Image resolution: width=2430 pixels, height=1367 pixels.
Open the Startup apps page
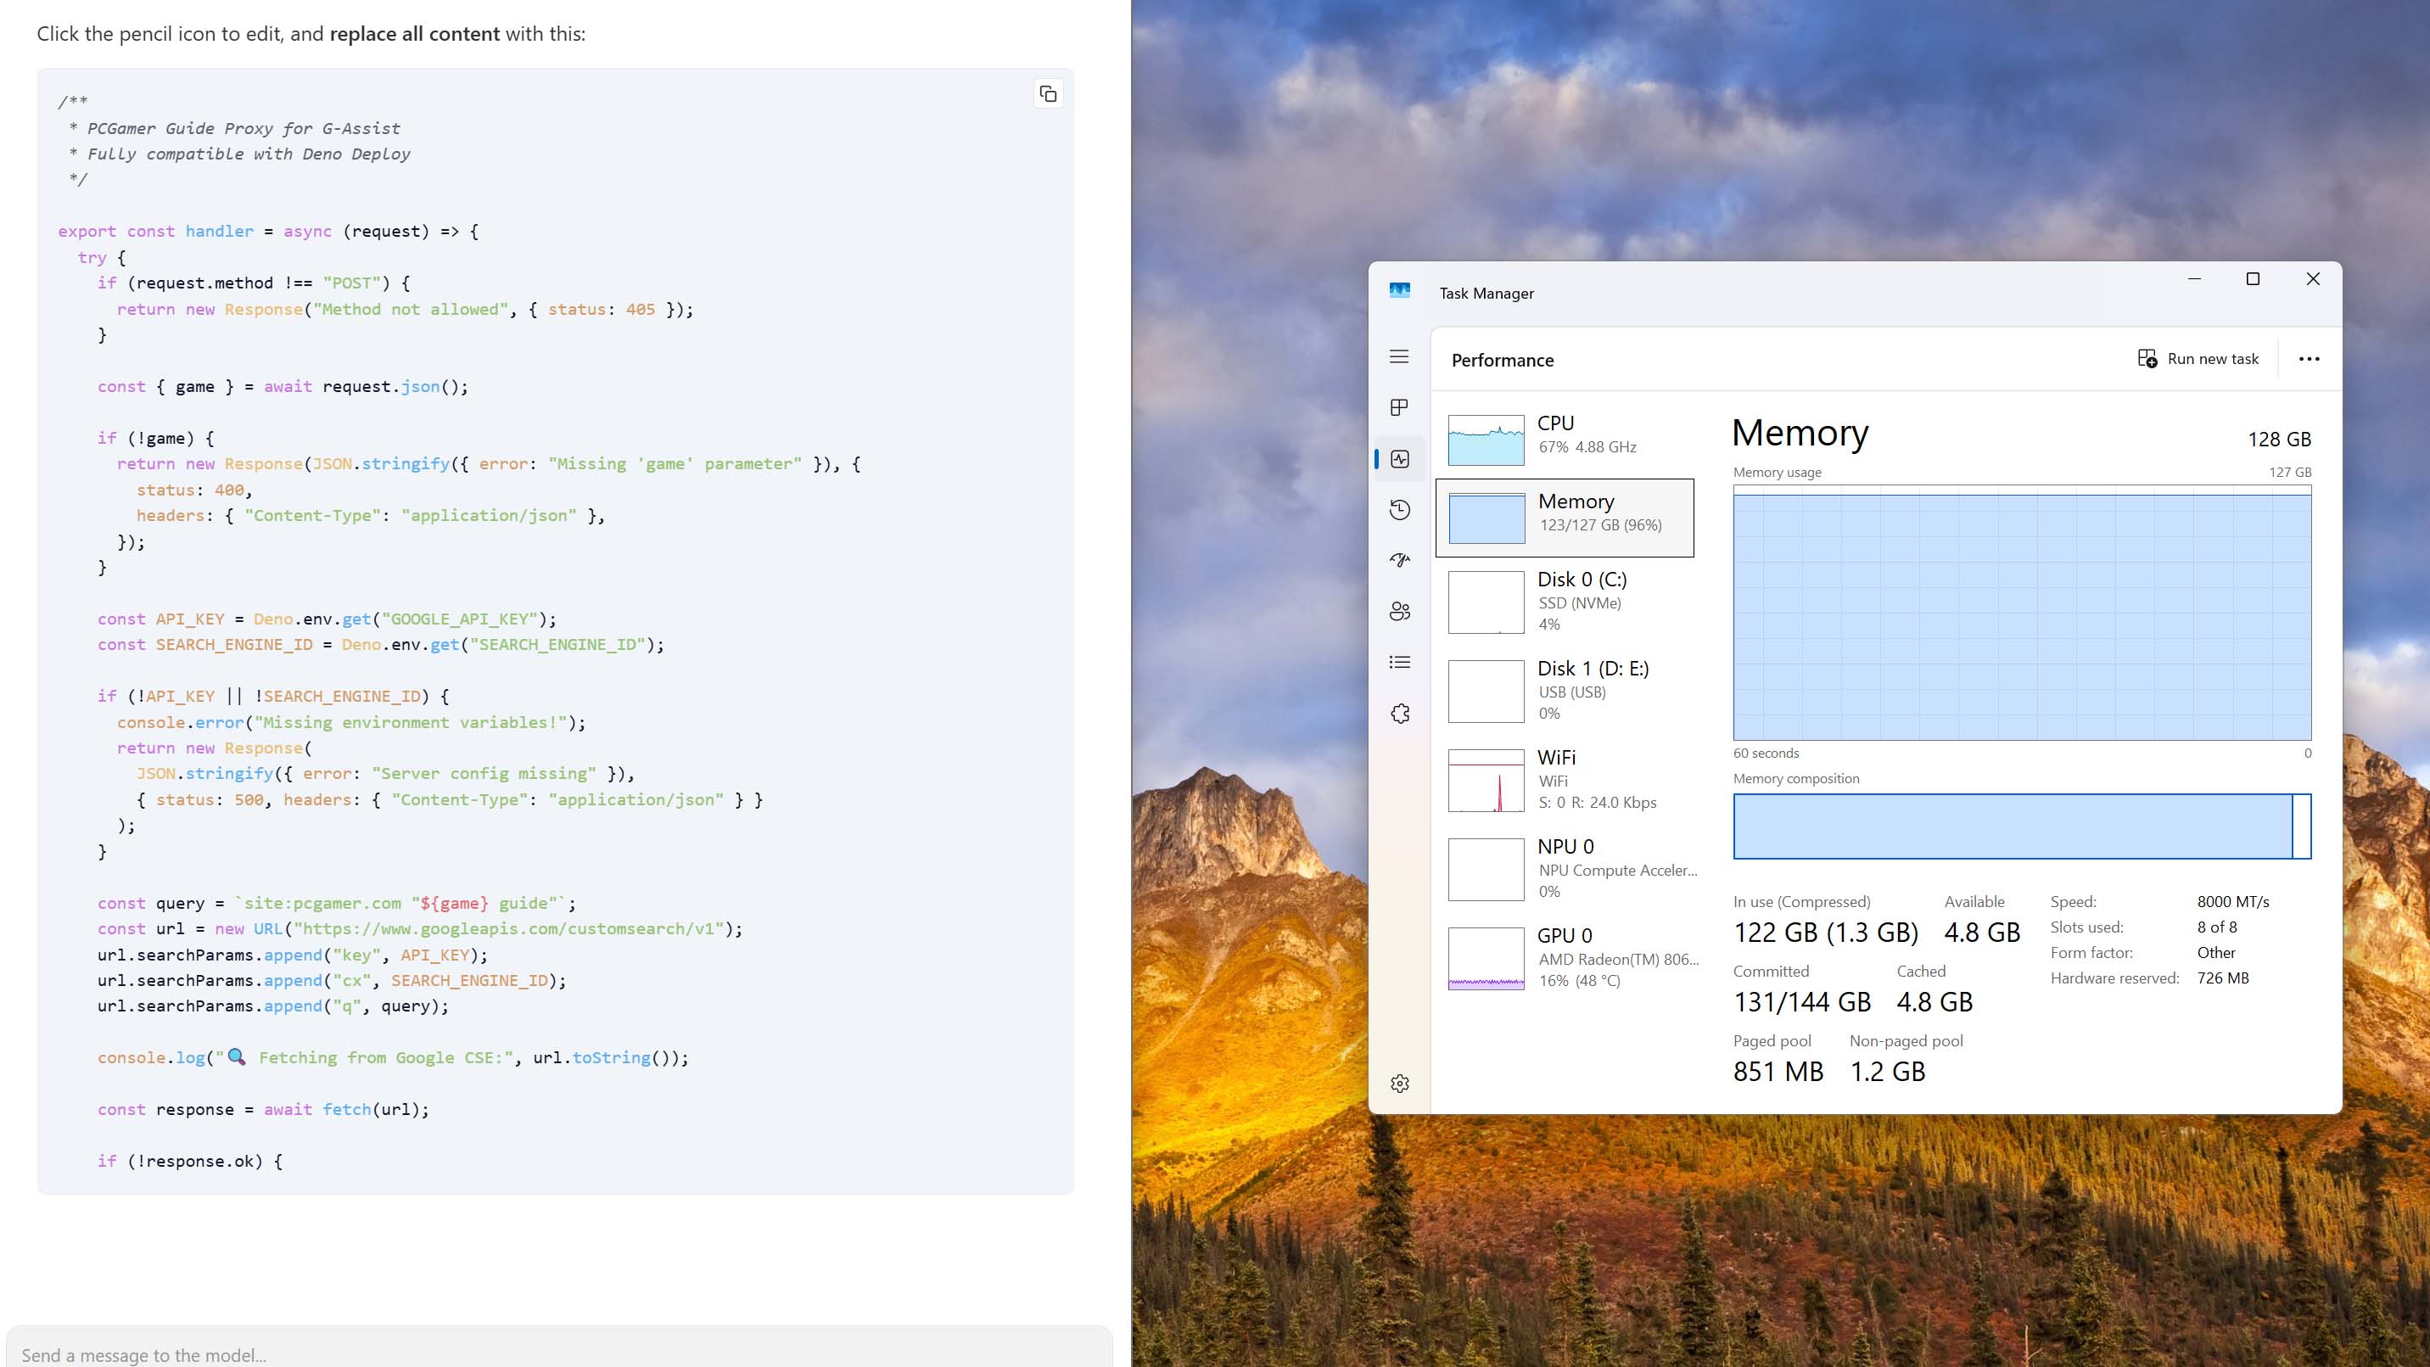point(1400,559)
